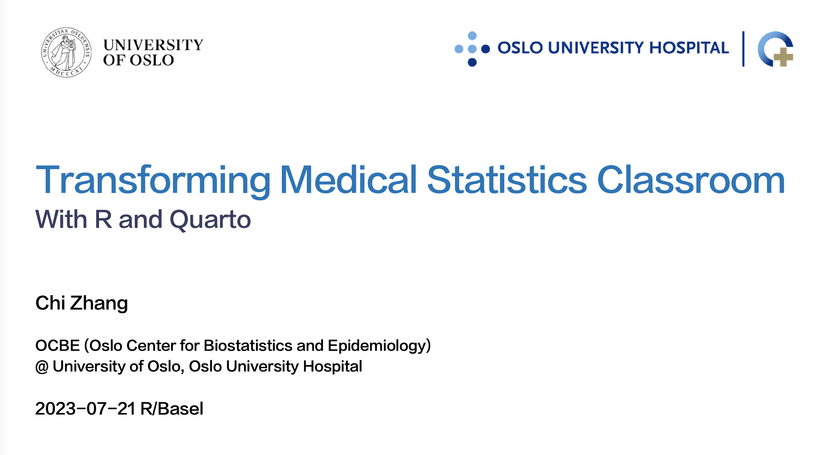
Task: Click the word "Transforming" in the title
Action: [153, 180]
